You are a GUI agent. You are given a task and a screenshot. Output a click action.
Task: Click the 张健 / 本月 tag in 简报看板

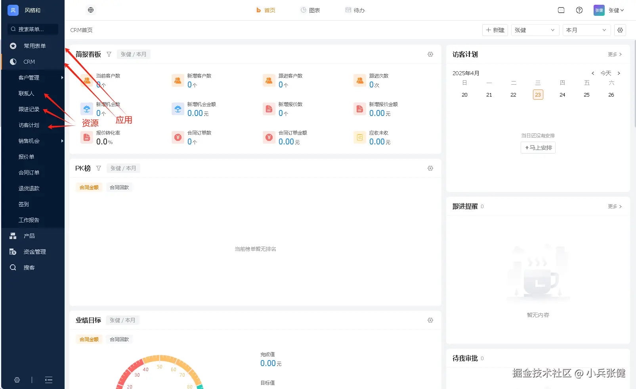[134, 54]
